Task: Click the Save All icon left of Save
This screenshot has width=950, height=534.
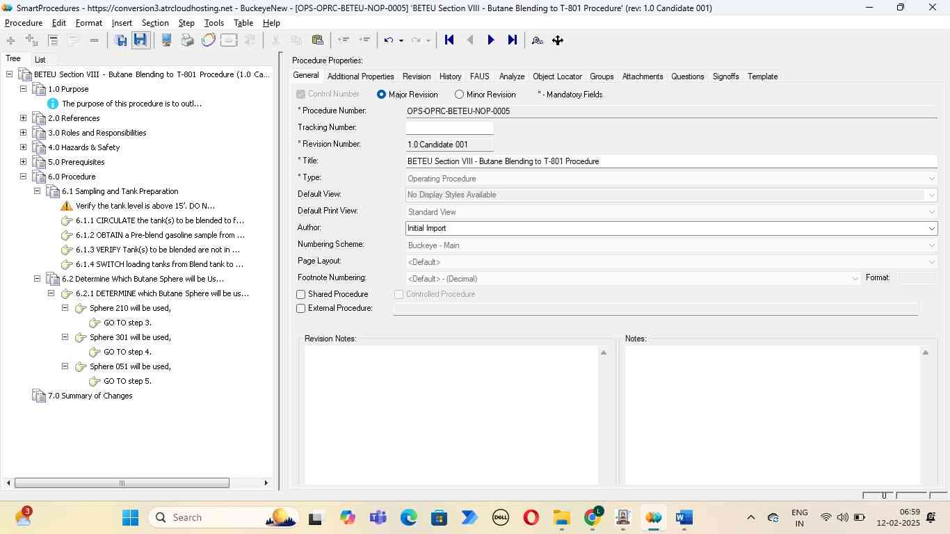Action: (x=121, y=40)
